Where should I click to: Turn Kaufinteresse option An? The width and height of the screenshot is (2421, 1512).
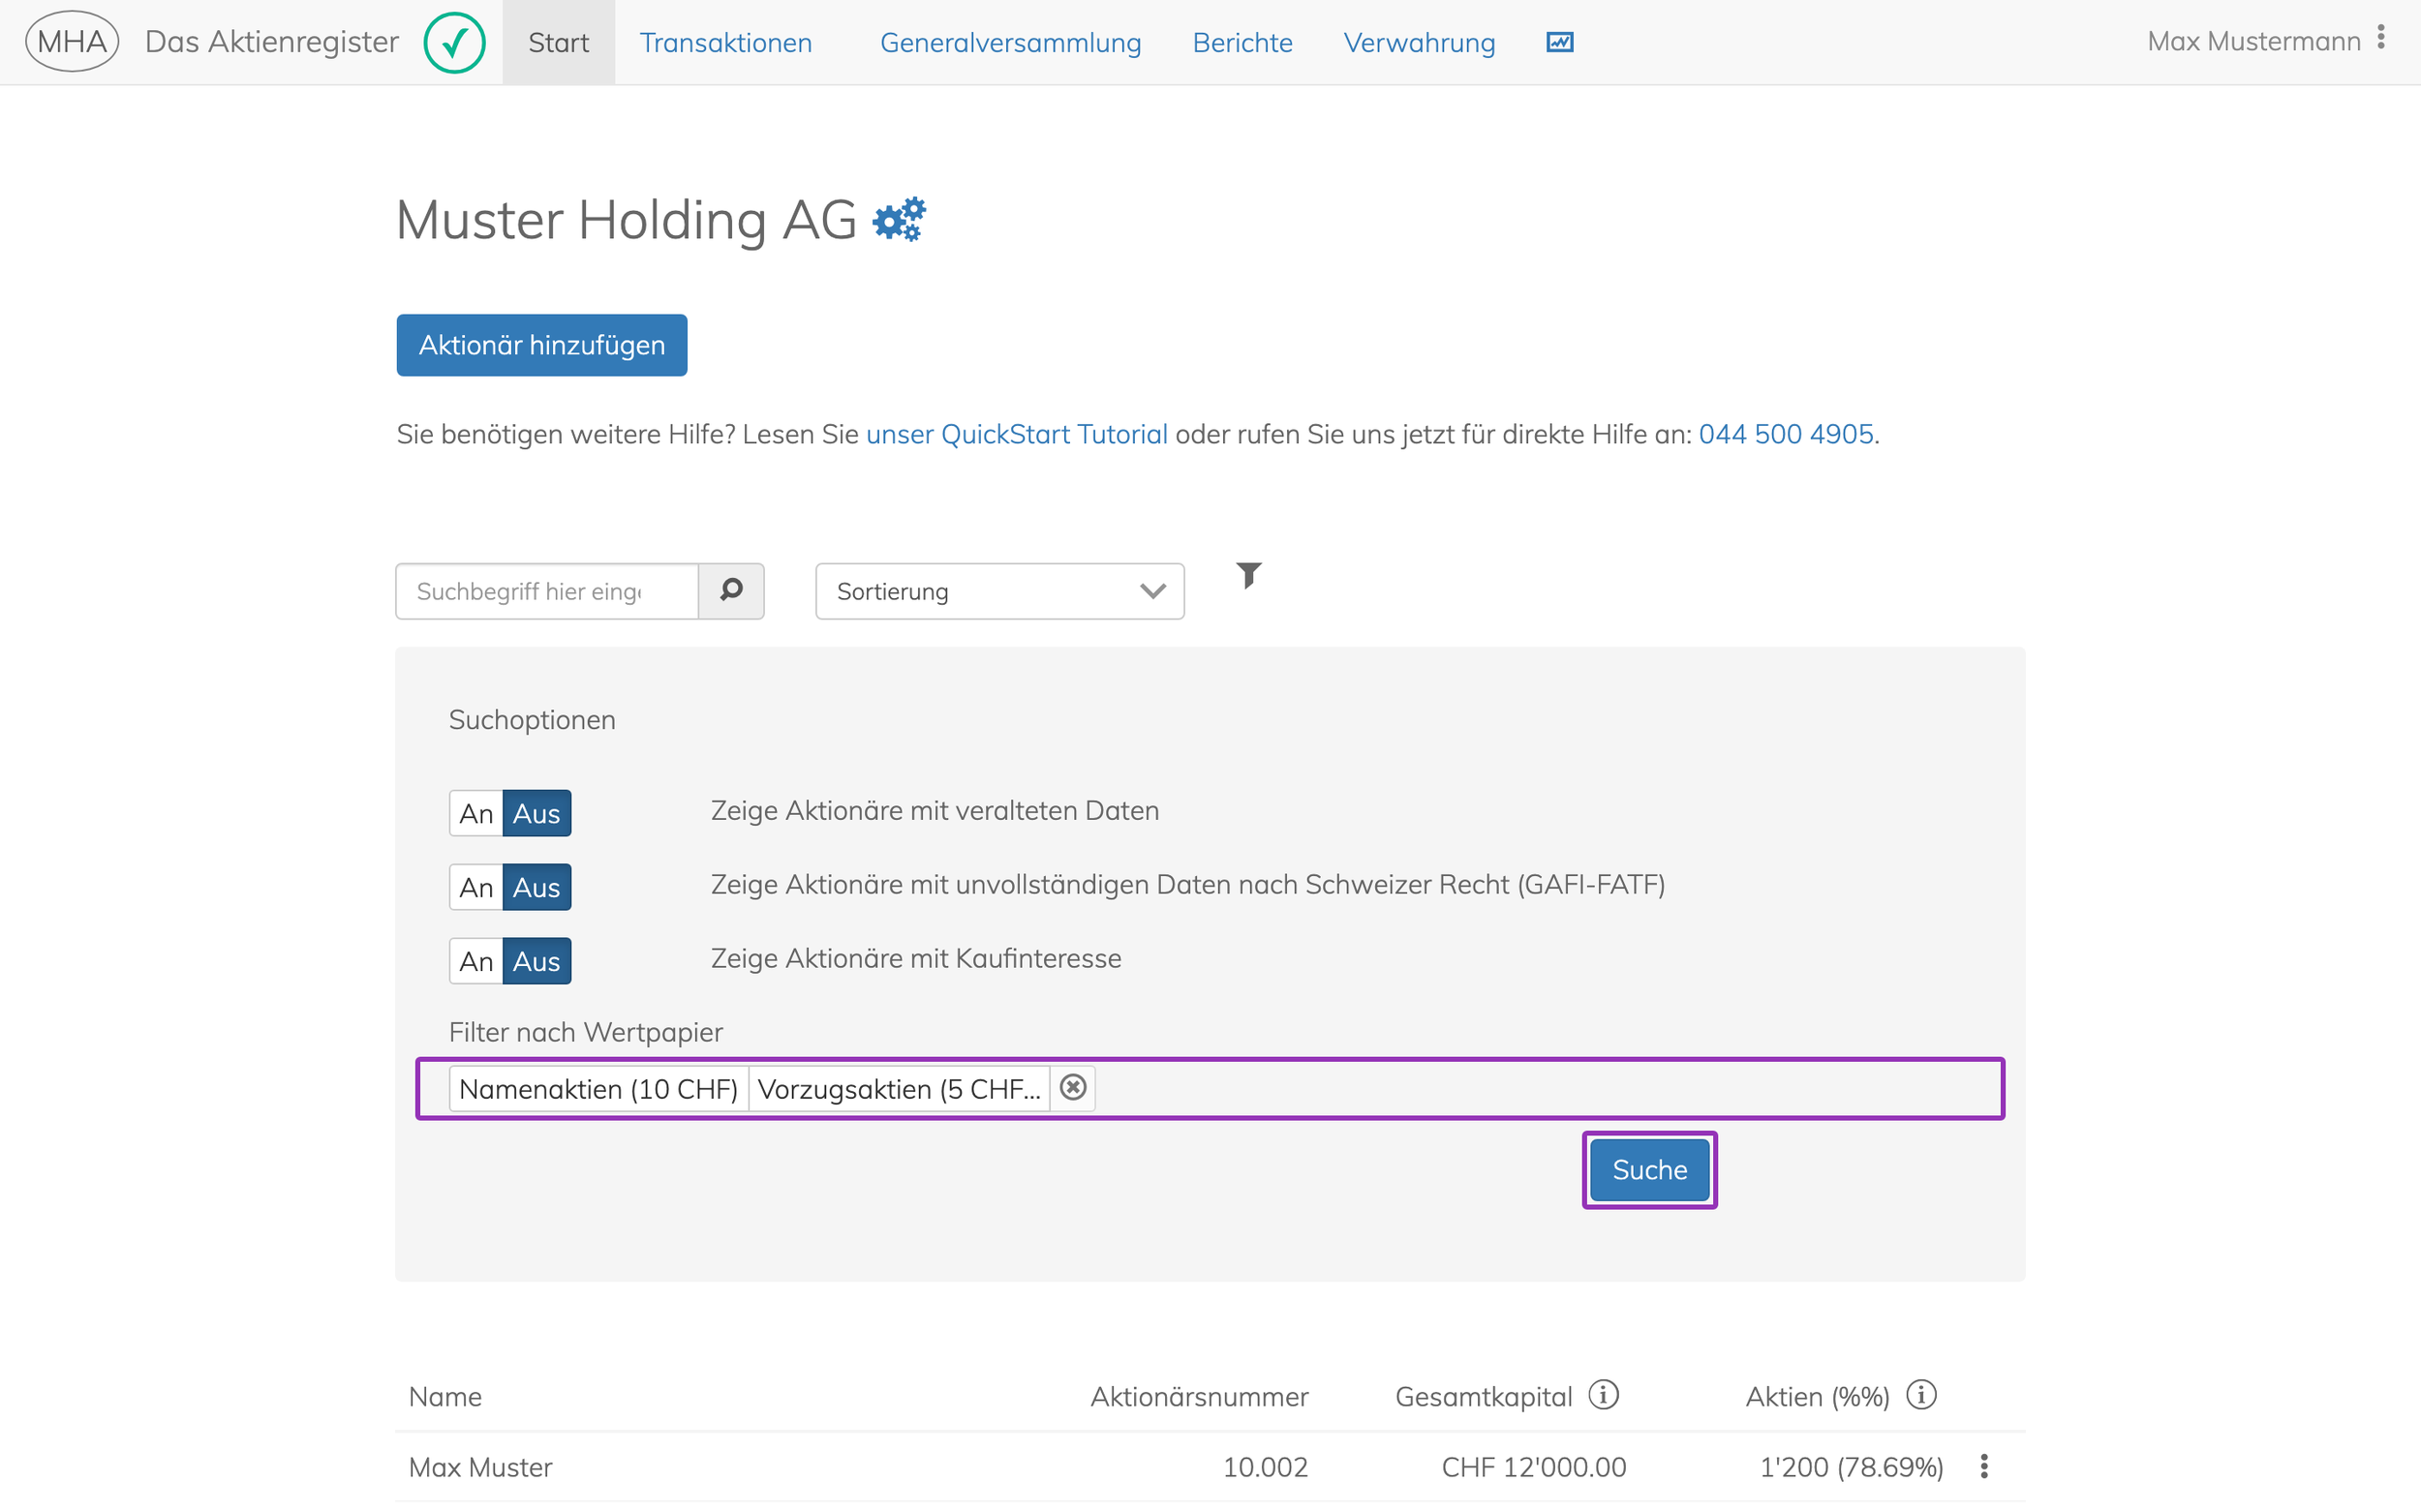(476, 961)
